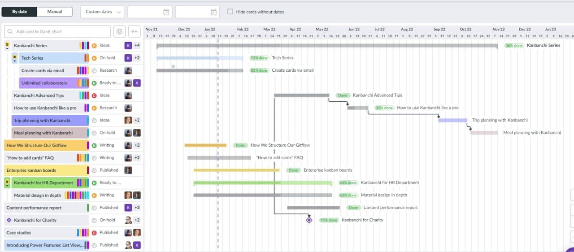This screenshot has height=252, width=574.
Task: Open Gantt chart settings gear
Action: pyautogui.click(x=119, y=31)
